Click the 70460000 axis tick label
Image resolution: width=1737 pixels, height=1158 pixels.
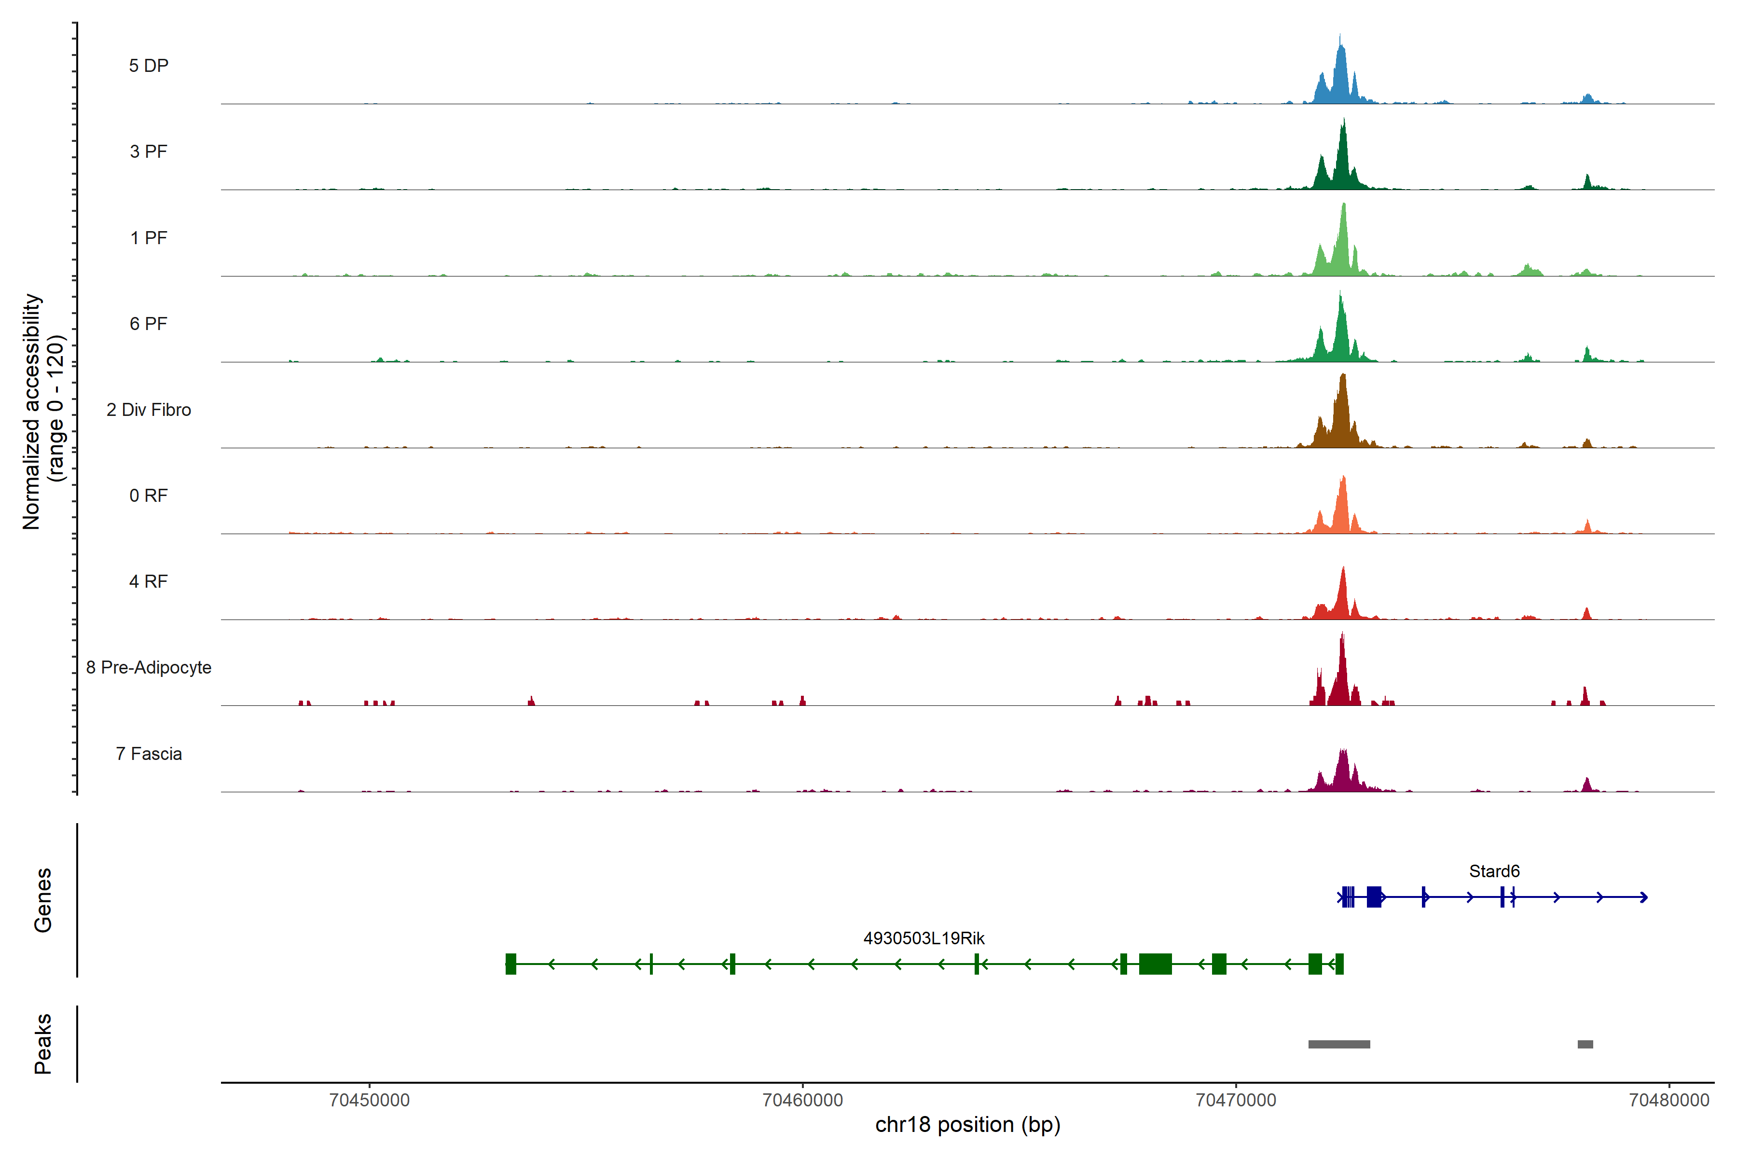click(803, 1100)
